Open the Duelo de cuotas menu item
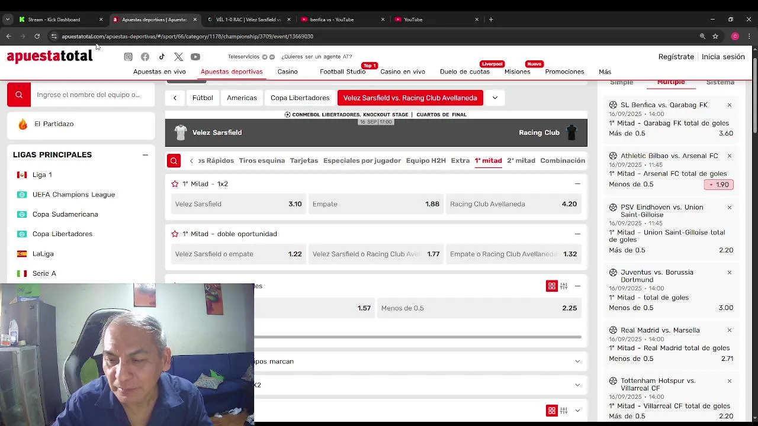This screenshot has height=426, width=758. pyautogui.click(x=465, y=72)
